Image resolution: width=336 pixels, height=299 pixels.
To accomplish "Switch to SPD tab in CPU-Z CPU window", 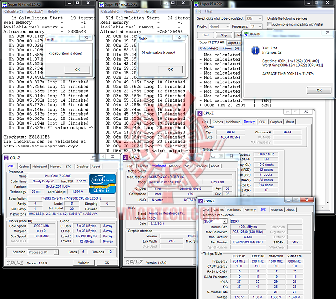I will [69, 167].
